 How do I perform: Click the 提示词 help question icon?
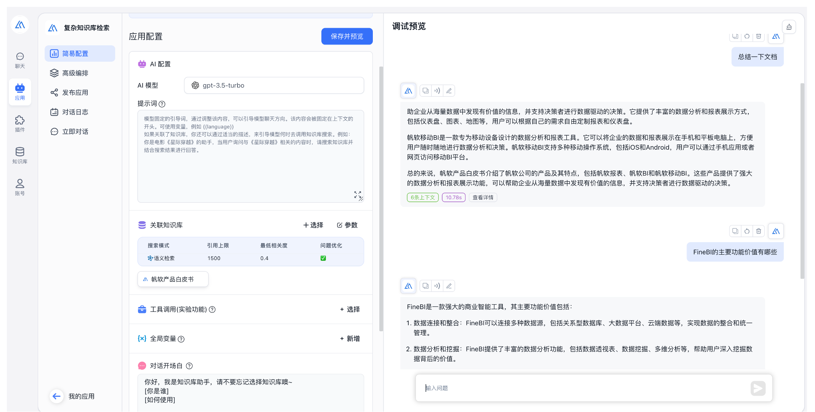[x=162, y=104]
